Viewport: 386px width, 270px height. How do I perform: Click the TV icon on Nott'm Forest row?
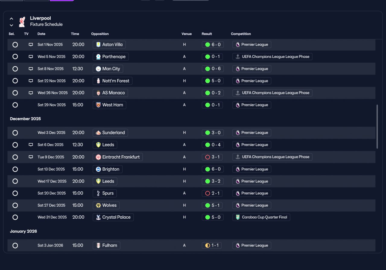[31, 81]
